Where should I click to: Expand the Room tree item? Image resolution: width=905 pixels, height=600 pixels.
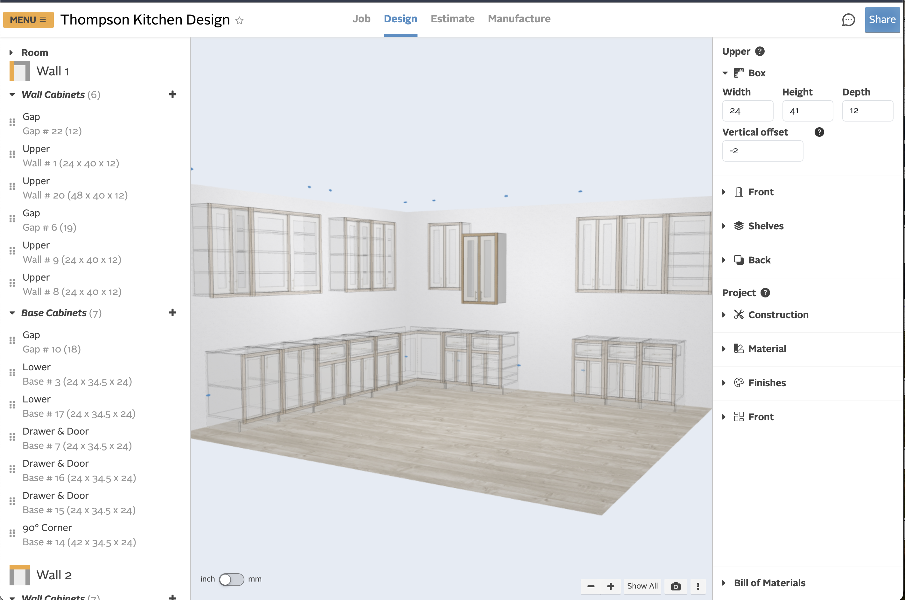[11, 52]
